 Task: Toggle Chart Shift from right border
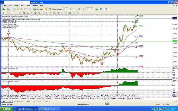pyautogui.click(x=92, y=9)
